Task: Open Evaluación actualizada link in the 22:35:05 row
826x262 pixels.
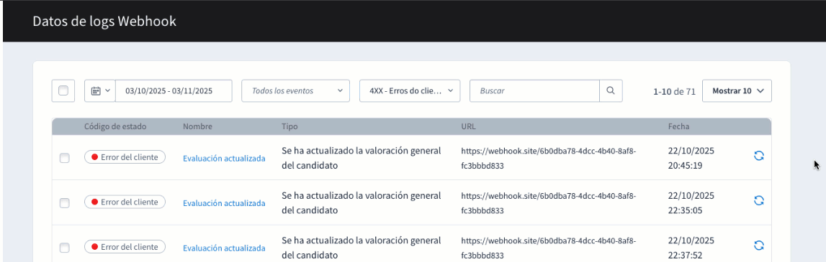Action: 224,202
